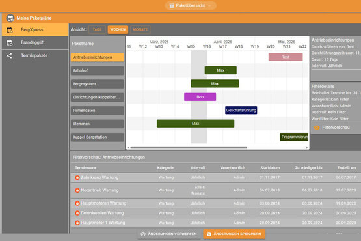Click the horizontal scrollbar under the Gantt chart

189,147
